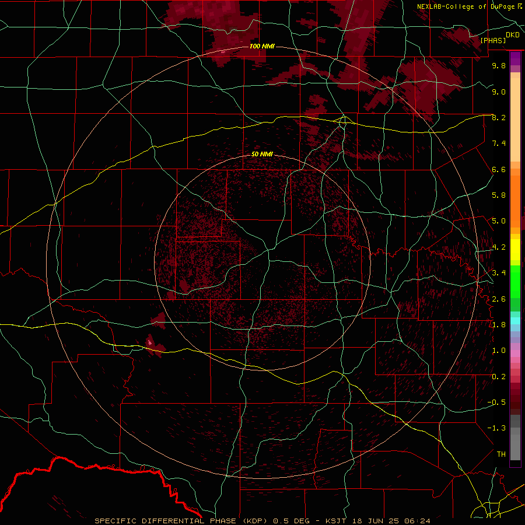Click the 18 JUN 25 date in the caption
Image resolution: width=525 pixels, height=525 pixels.
tap(375, 521)
